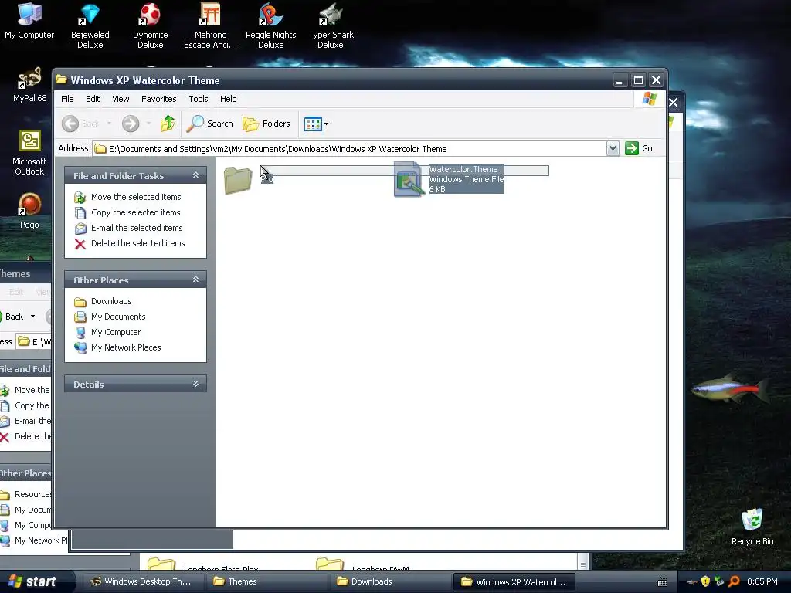Open the Tools menu

pos(199,99)
